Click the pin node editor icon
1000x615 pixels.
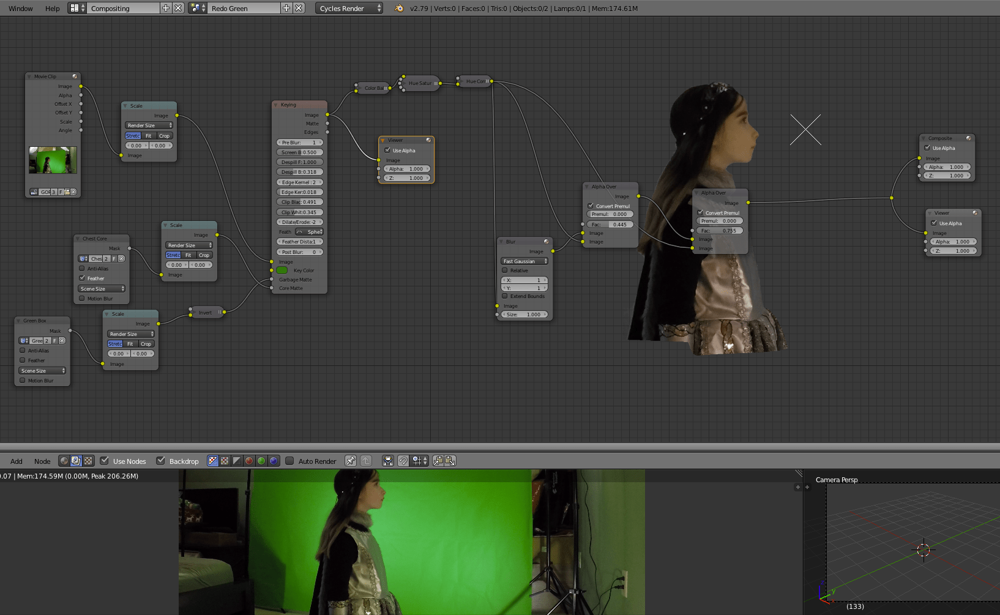(x=351, y=461)
